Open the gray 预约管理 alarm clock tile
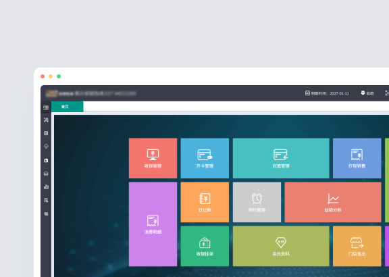This screenshot has height=277, width=389. point(257,202)
